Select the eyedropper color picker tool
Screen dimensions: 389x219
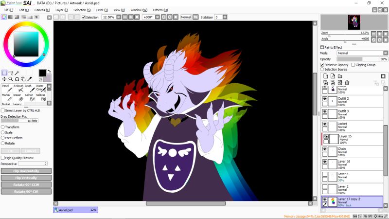pyautogui.click(x=29, y=79)
